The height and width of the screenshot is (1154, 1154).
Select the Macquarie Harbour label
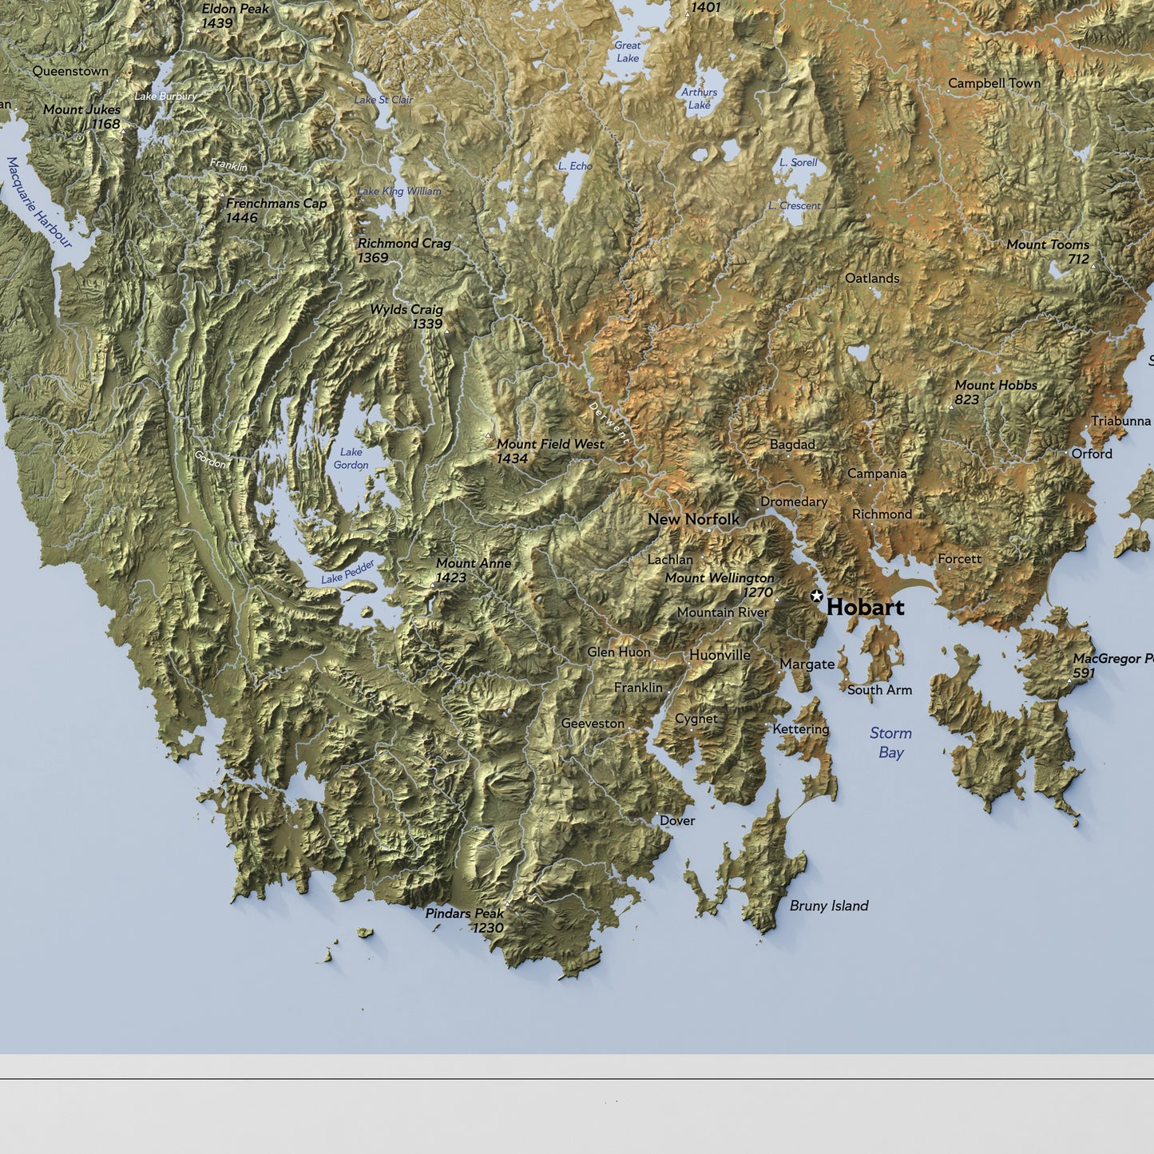(38, 202)
